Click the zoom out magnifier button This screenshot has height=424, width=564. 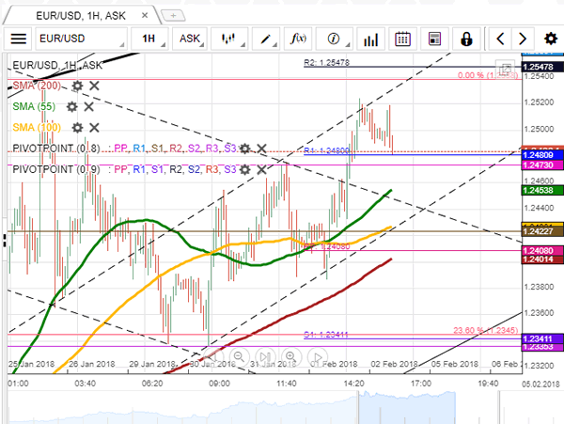pos(239,357)
